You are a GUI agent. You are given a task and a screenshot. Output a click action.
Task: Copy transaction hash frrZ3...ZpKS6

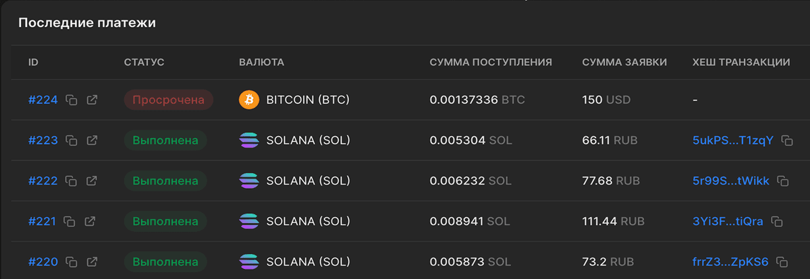[782, 262]
